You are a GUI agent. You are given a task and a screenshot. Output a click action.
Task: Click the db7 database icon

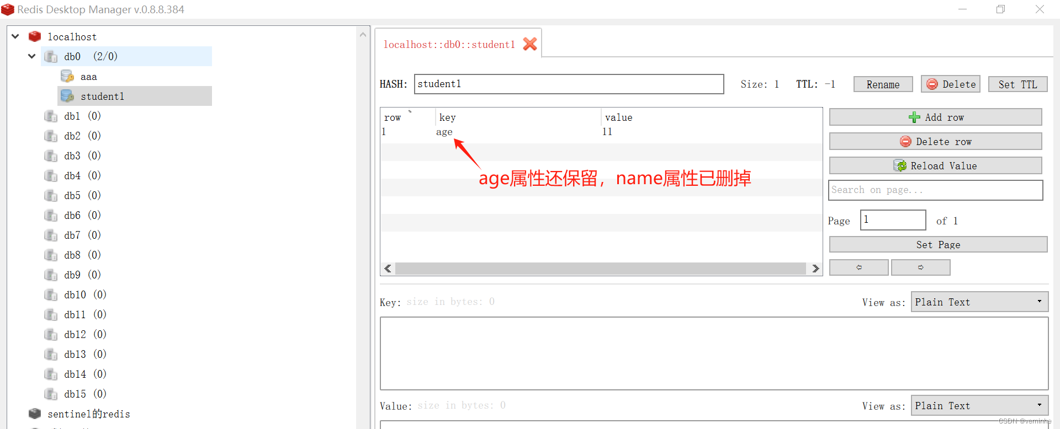pos(51,235)
